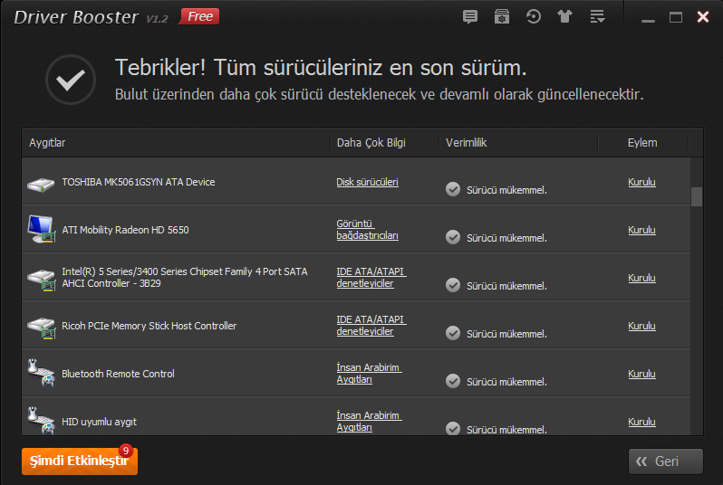Screen dimensions: 723x485
Task: Select the Intel 5 Series SATA AHCI row
Action: [x=355, y=277]
